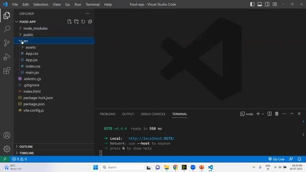Image resolution: width=306 pixels, height=172 pixels.
Task: Open the Run menu
Action: pyautogui.click(x=77, y=4)
